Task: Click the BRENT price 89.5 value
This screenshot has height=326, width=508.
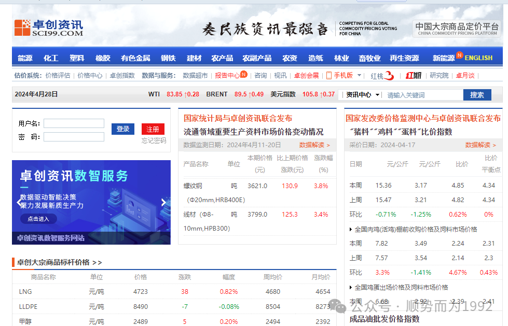Action: coord(240,94)
